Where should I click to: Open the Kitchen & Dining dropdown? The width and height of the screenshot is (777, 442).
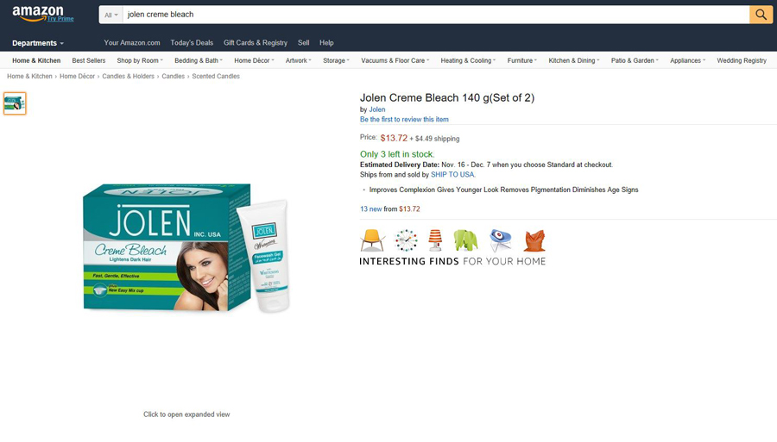[x=574, y=60]
